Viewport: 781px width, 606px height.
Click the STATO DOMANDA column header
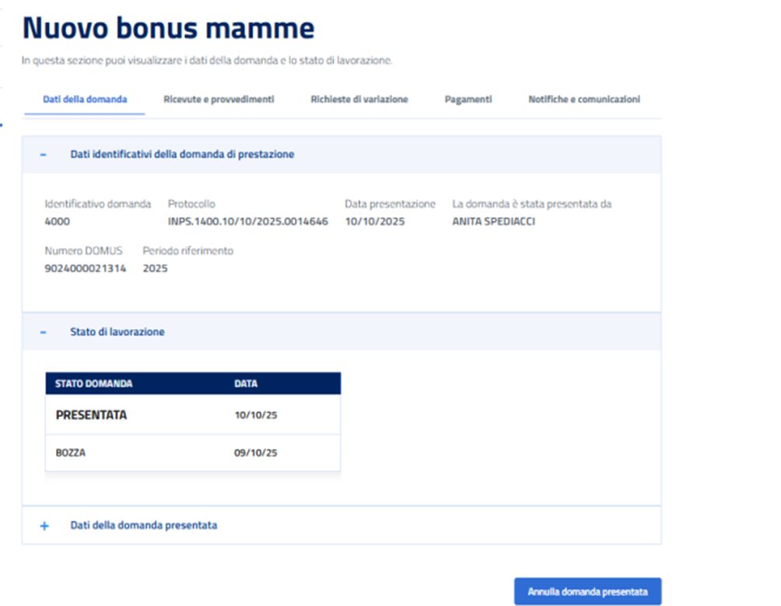(94, 384)
